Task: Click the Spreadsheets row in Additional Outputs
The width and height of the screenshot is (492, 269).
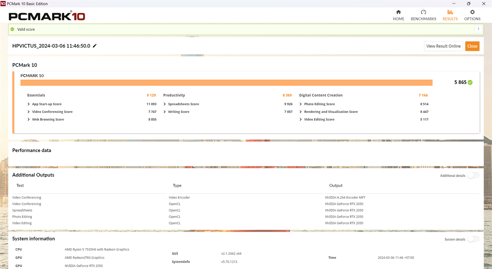Action: tap(246, 210)
